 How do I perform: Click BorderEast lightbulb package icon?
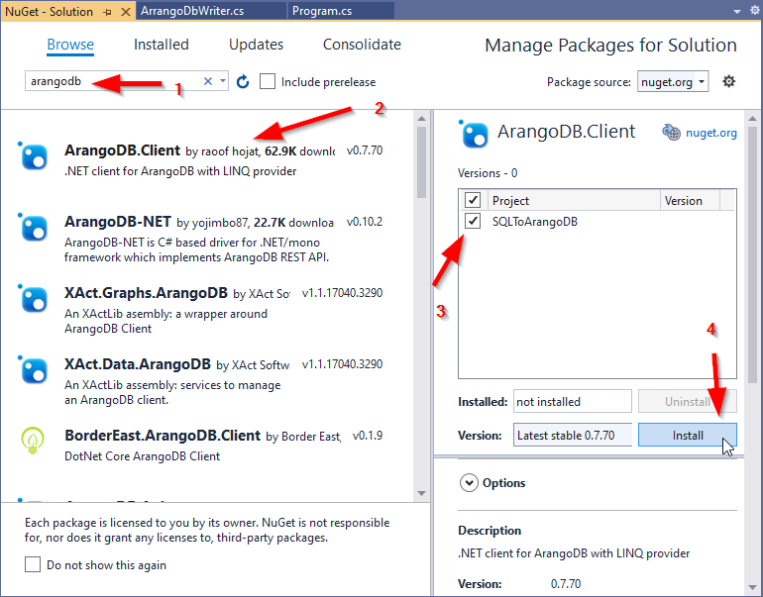[33, 441]
